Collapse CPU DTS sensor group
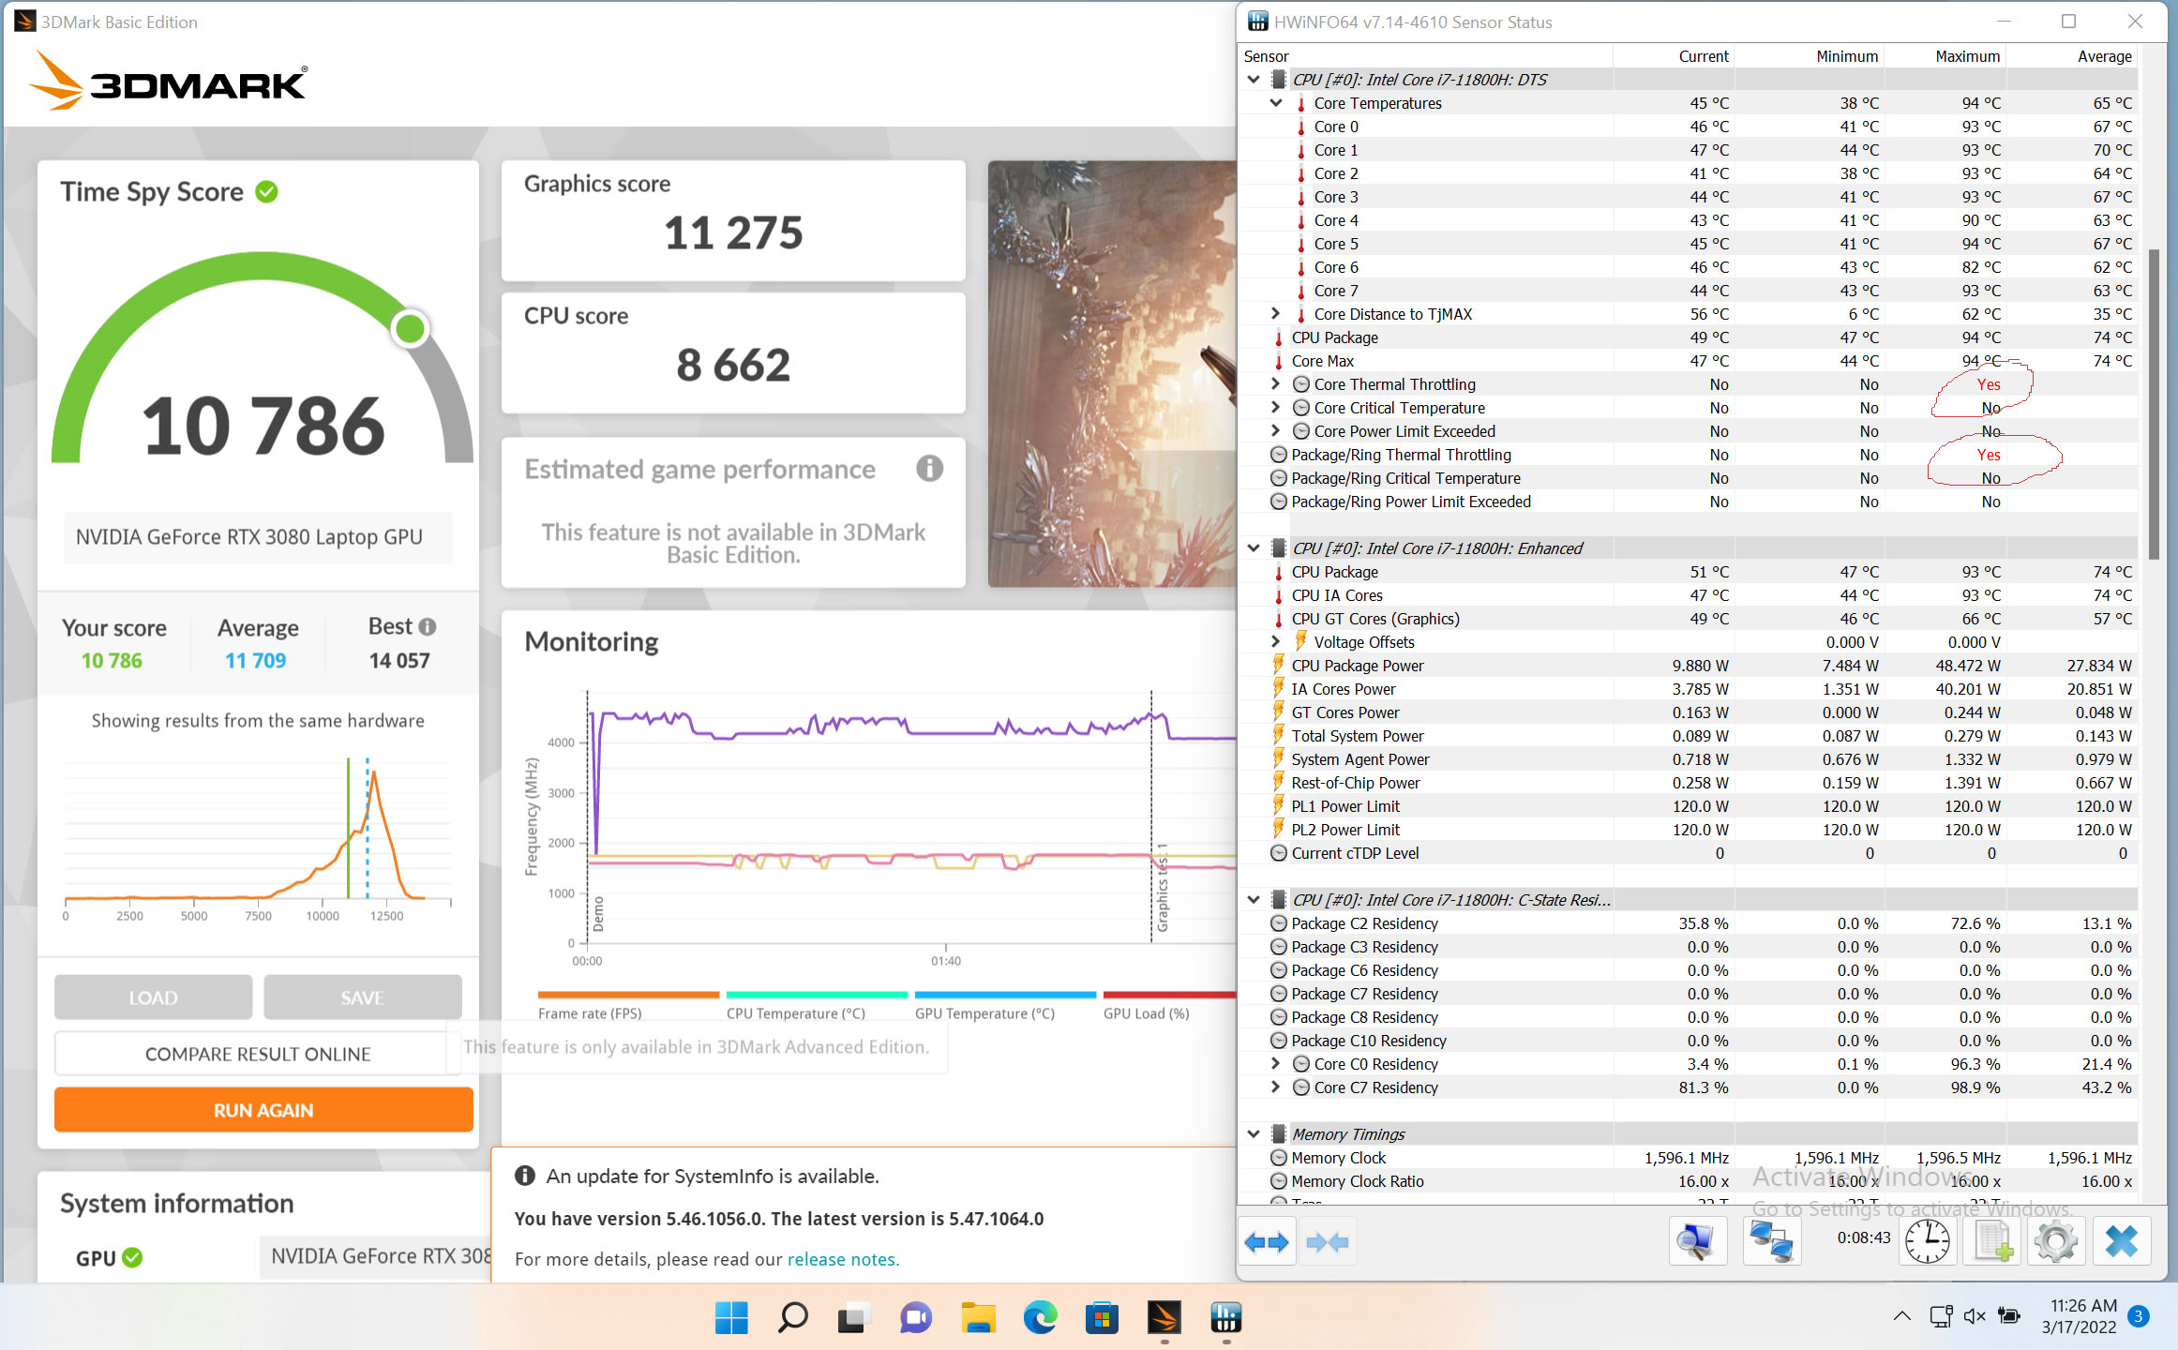The image size is (2178, 1350). [x=1254, y=80]
